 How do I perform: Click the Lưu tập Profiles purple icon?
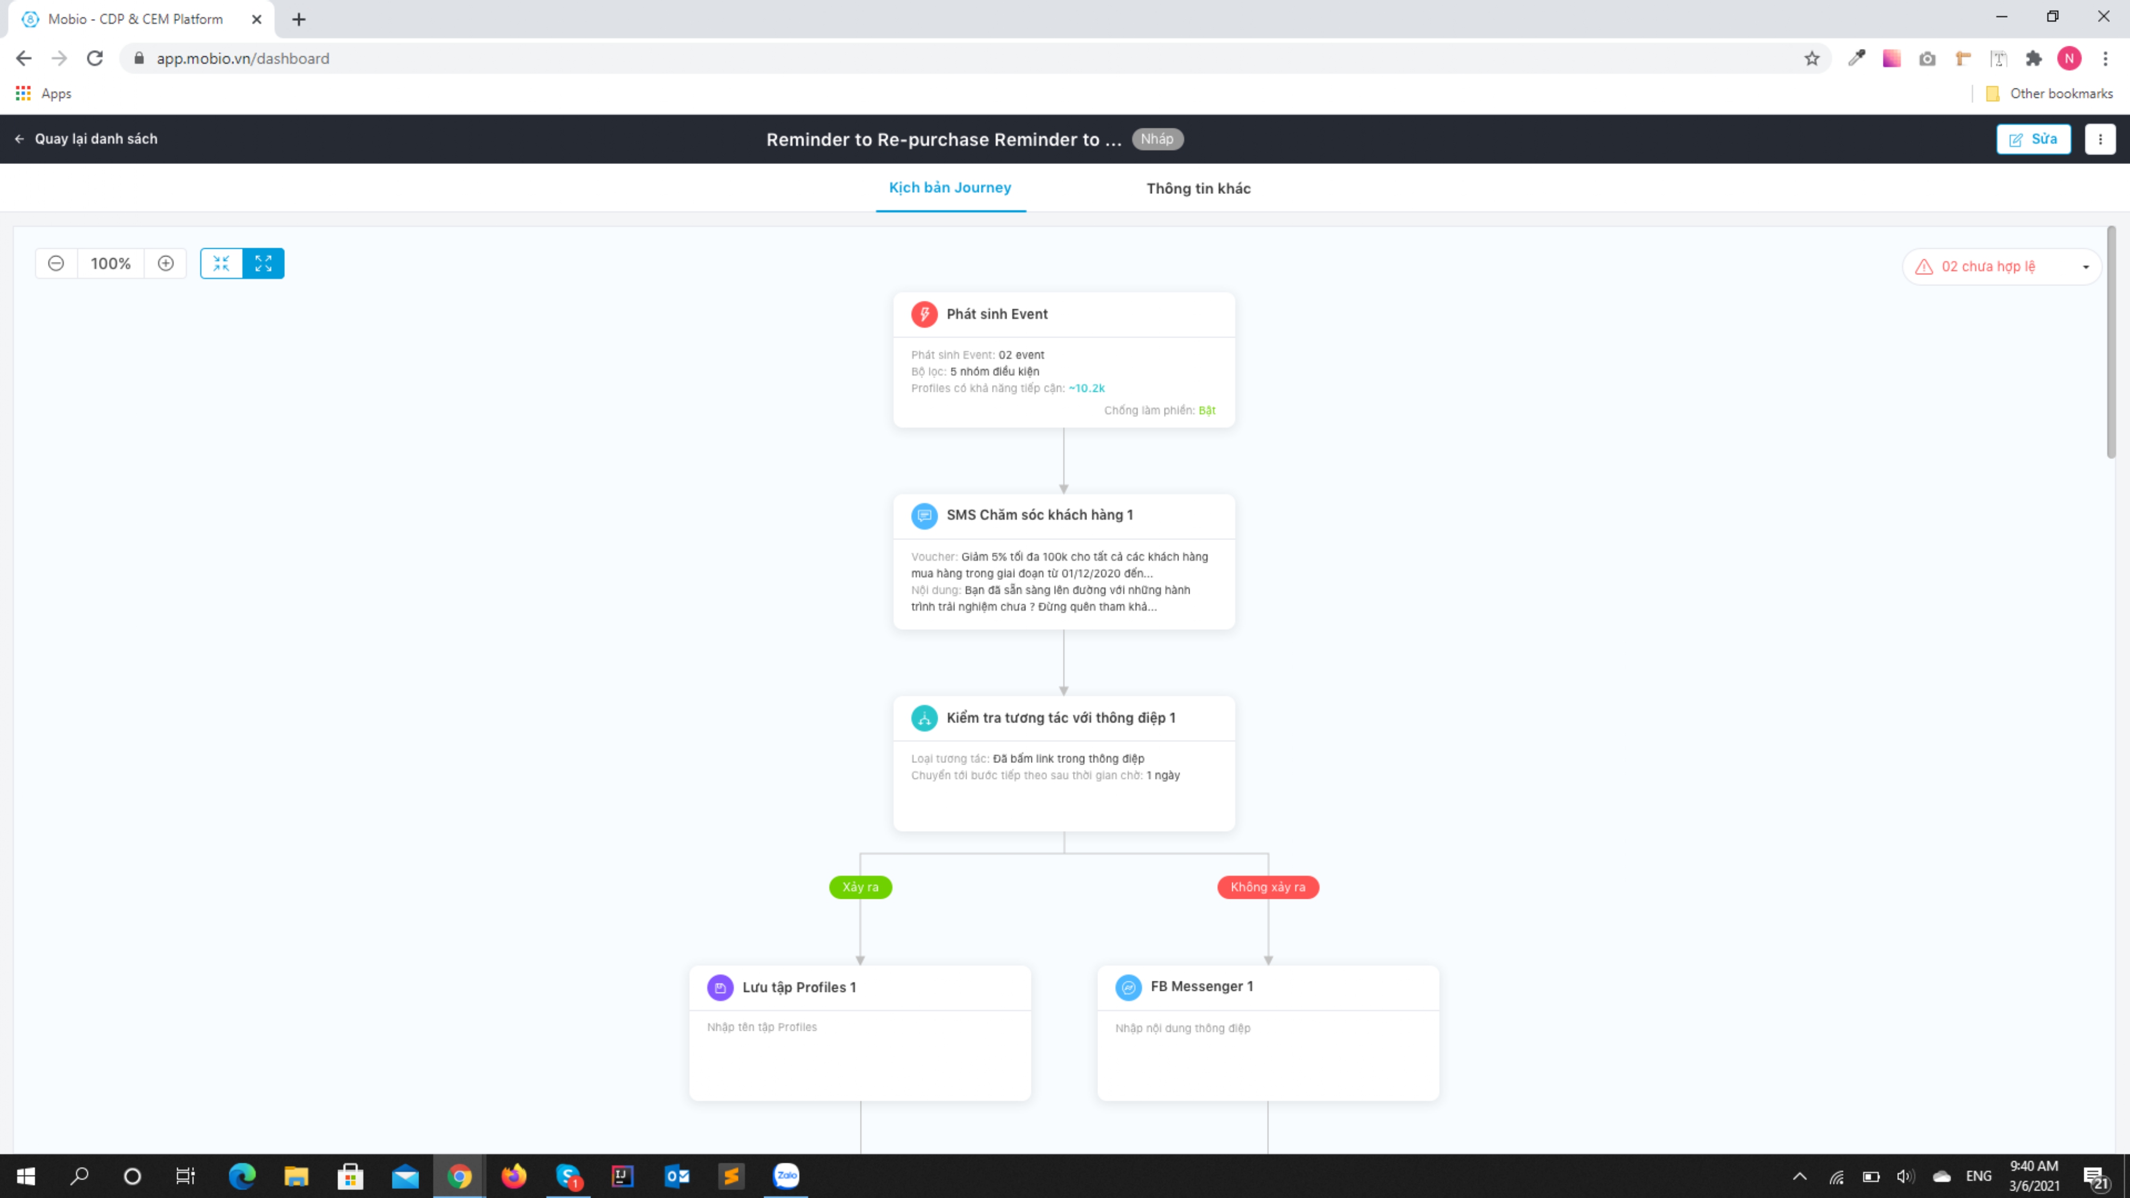click(x=719, y=987)
